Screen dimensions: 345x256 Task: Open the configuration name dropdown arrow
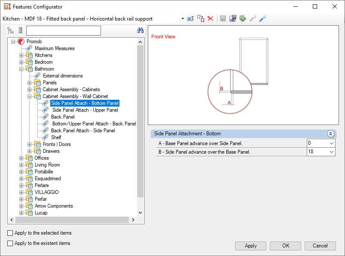point(183,19)
